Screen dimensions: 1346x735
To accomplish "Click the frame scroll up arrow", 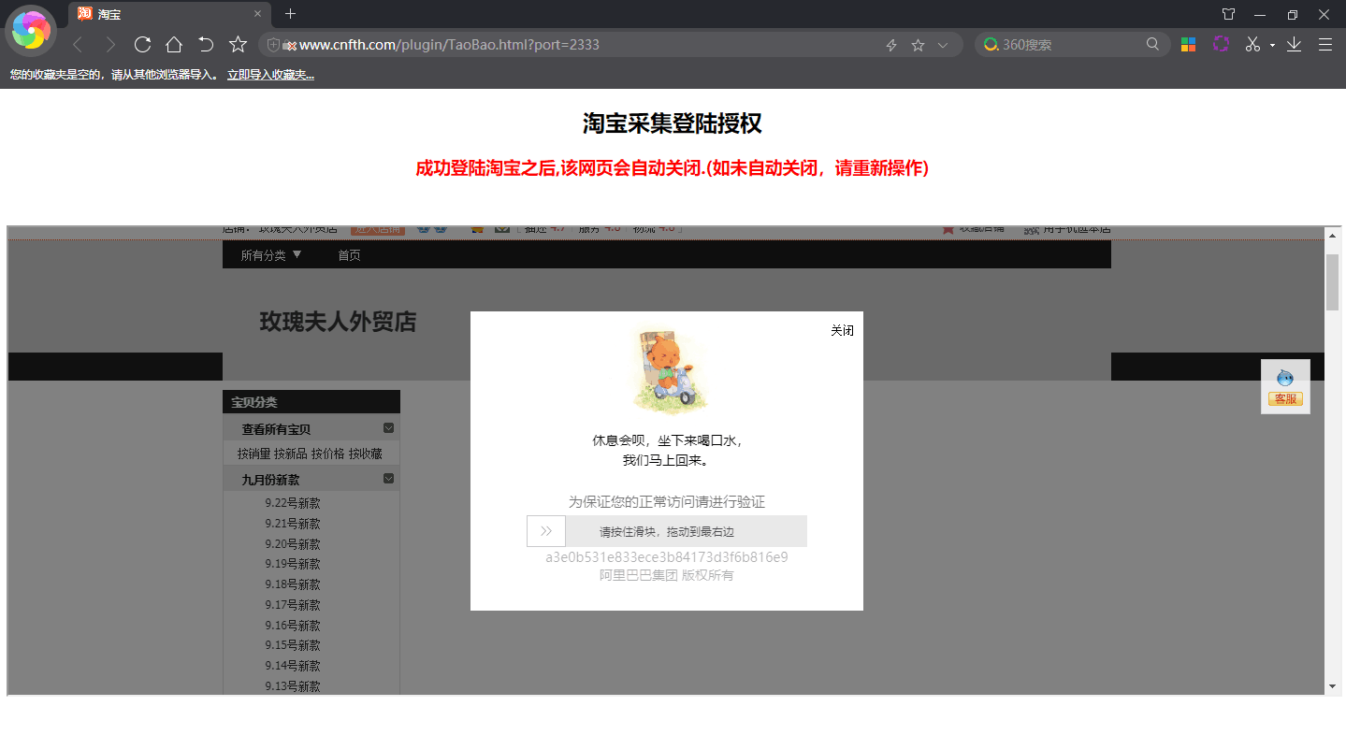I will click(x=1332, y=235).
